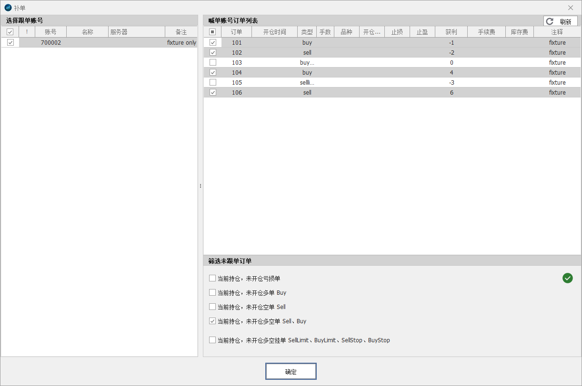
Task: Click profit value 6 of order 106
Action: pyautogui.click(x=452, y=92)
